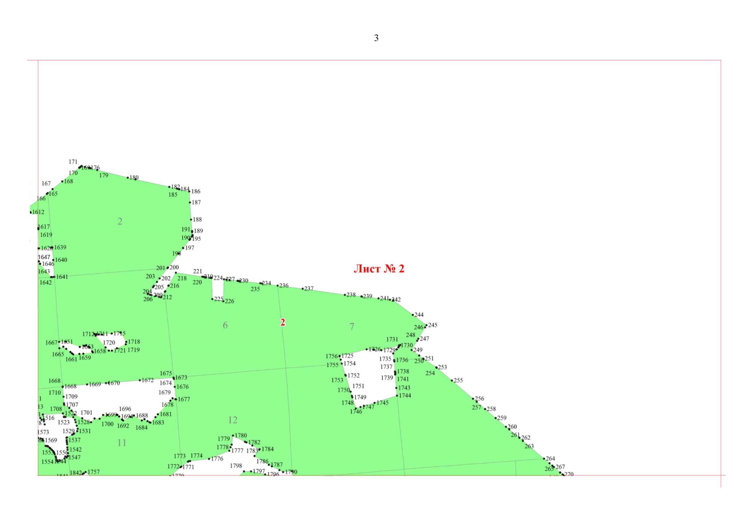Select boundary point label 1718

tap(134, 342)
